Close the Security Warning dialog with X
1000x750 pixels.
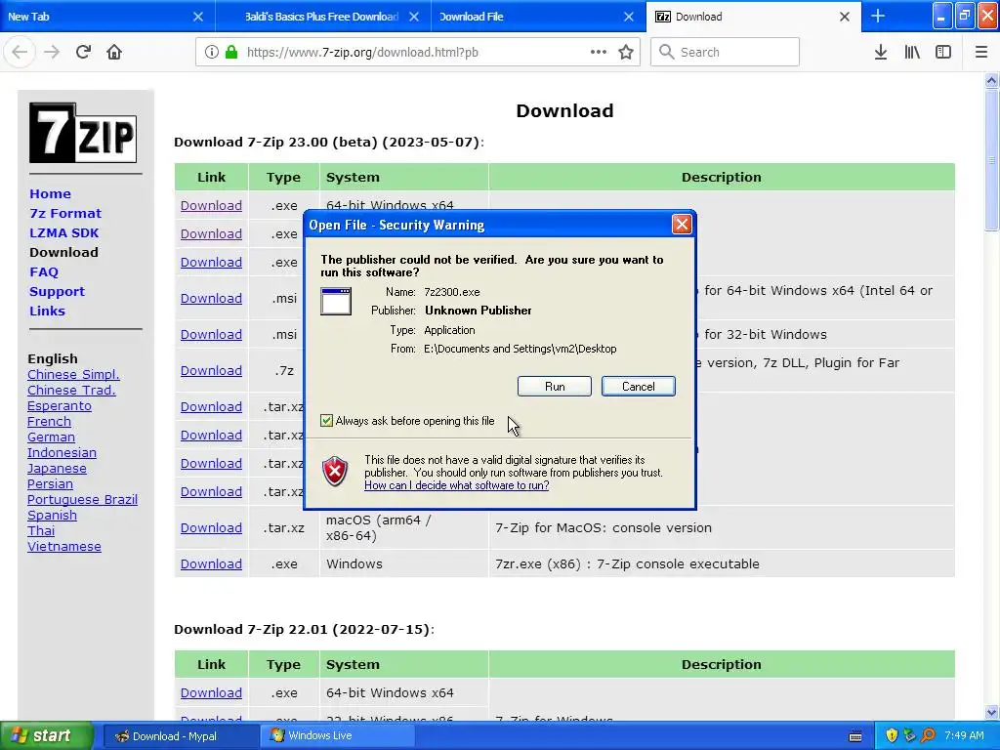click(682, 225)
